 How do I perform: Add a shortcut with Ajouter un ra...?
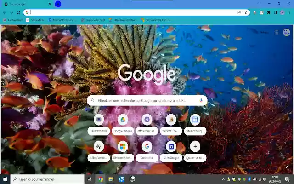195,151
